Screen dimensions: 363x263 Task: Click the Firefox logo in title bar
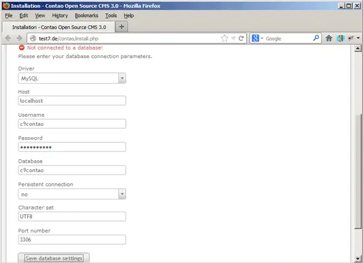click(x=6, y=6)
